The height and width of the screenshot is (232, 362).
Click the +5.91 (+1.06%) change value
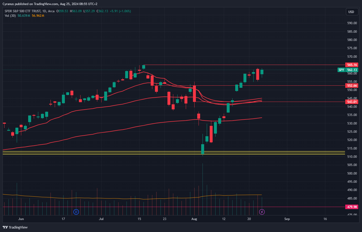[x=121, y=11]
